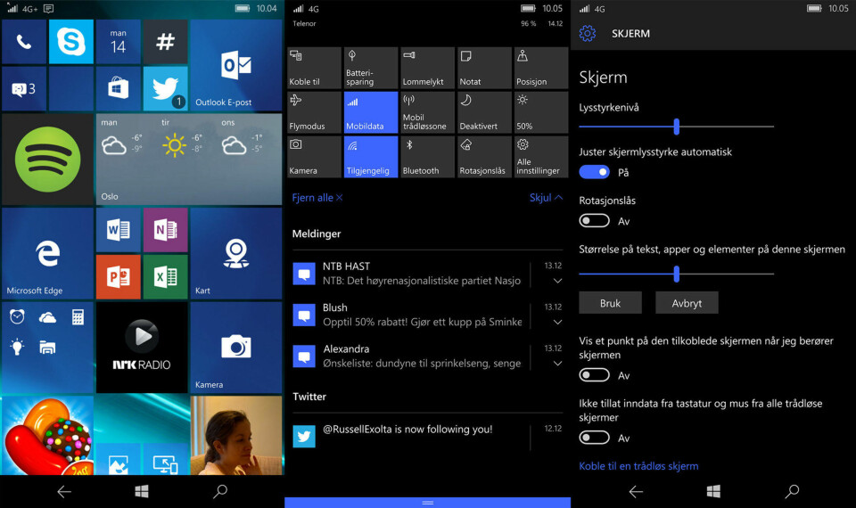Toggle Posisjon location quick action

coord(541,68)
